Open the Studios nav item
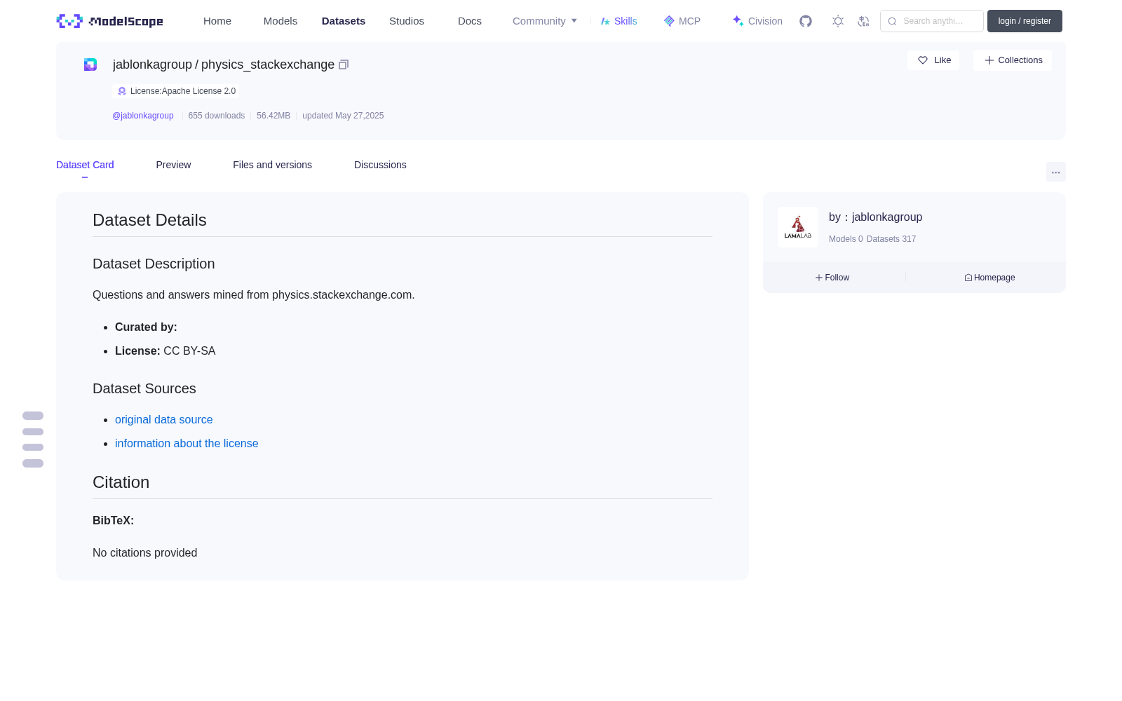Screen dimensions: 1122x701 [407, 21]
